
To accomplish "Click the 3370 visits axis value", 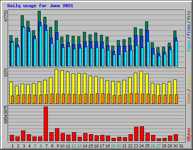I will 6,72.
